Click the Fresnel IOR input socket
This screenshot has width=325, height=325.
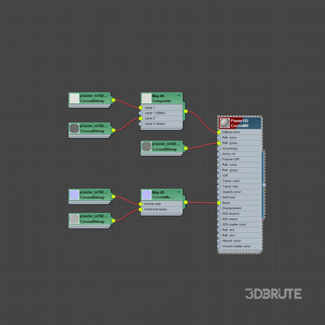(x=219, y=159)
